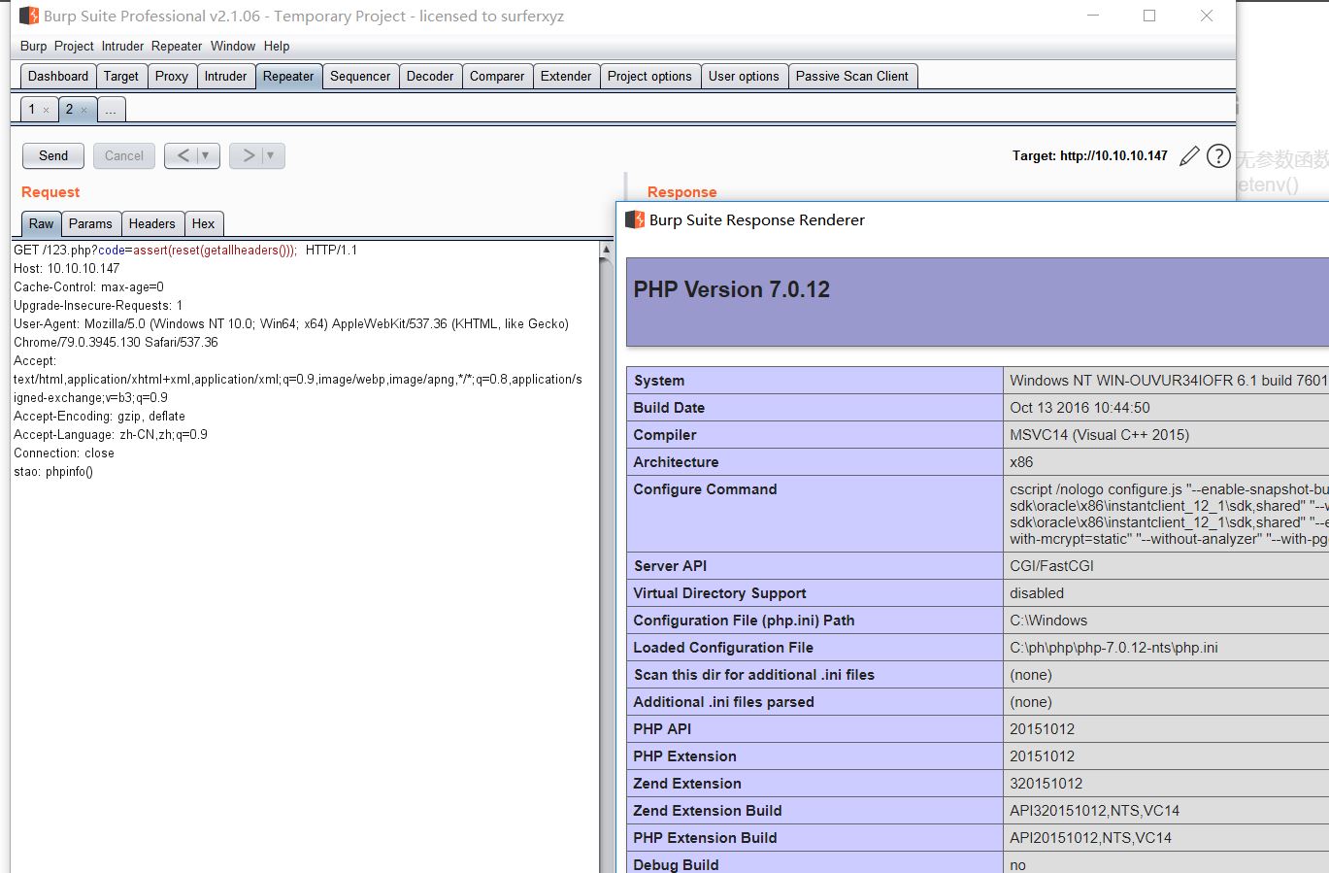Switch to the Proxy tab
Image resolution: width=1329 pixels, height=873 pixels.
point(172,76)
